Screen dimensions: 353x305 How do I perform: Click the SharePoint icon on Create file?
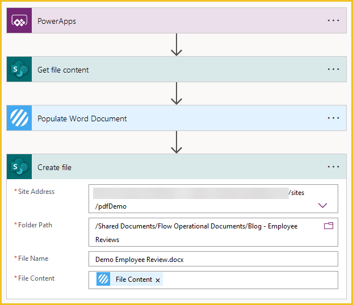(x=19, y=167)
